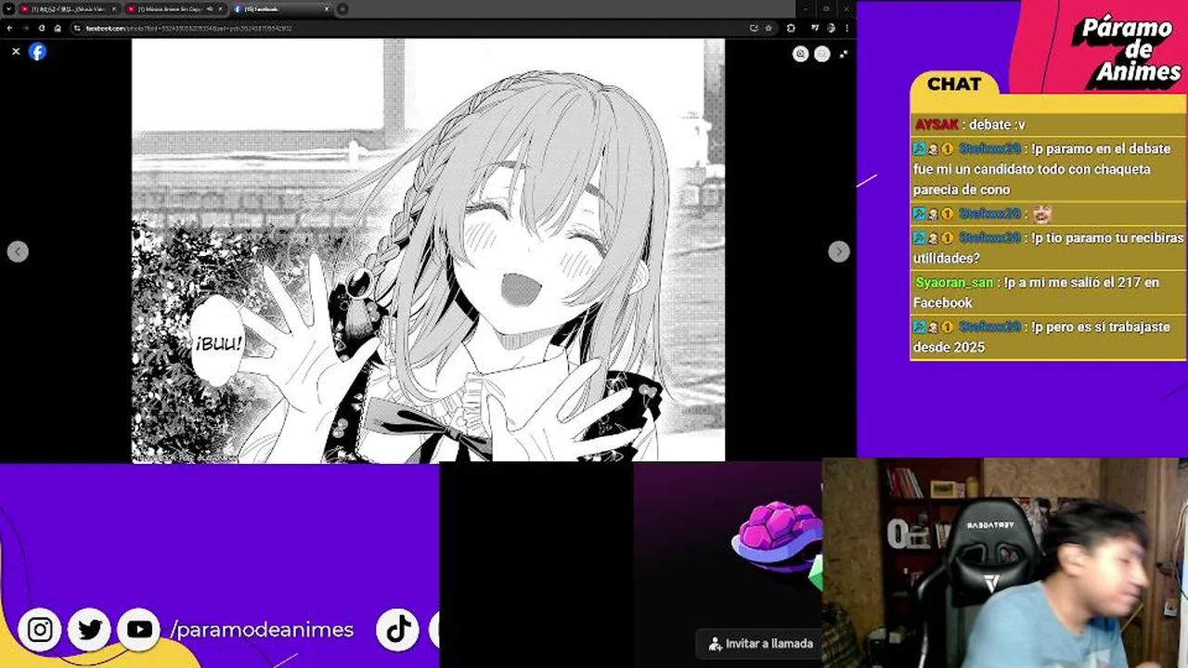The image size is (1188, 668).
Task: Go back in browser history
Action: (x=9, y=28)
